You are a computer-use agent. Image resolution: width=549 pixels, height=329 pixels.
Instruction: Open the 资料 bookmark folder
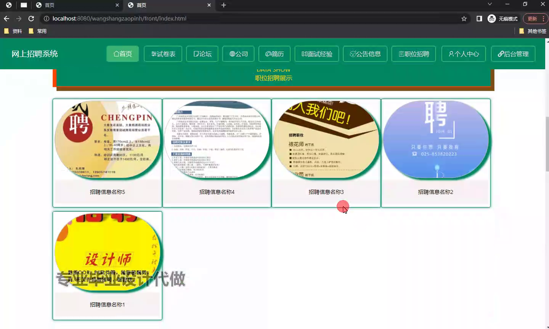click(13, 31)
